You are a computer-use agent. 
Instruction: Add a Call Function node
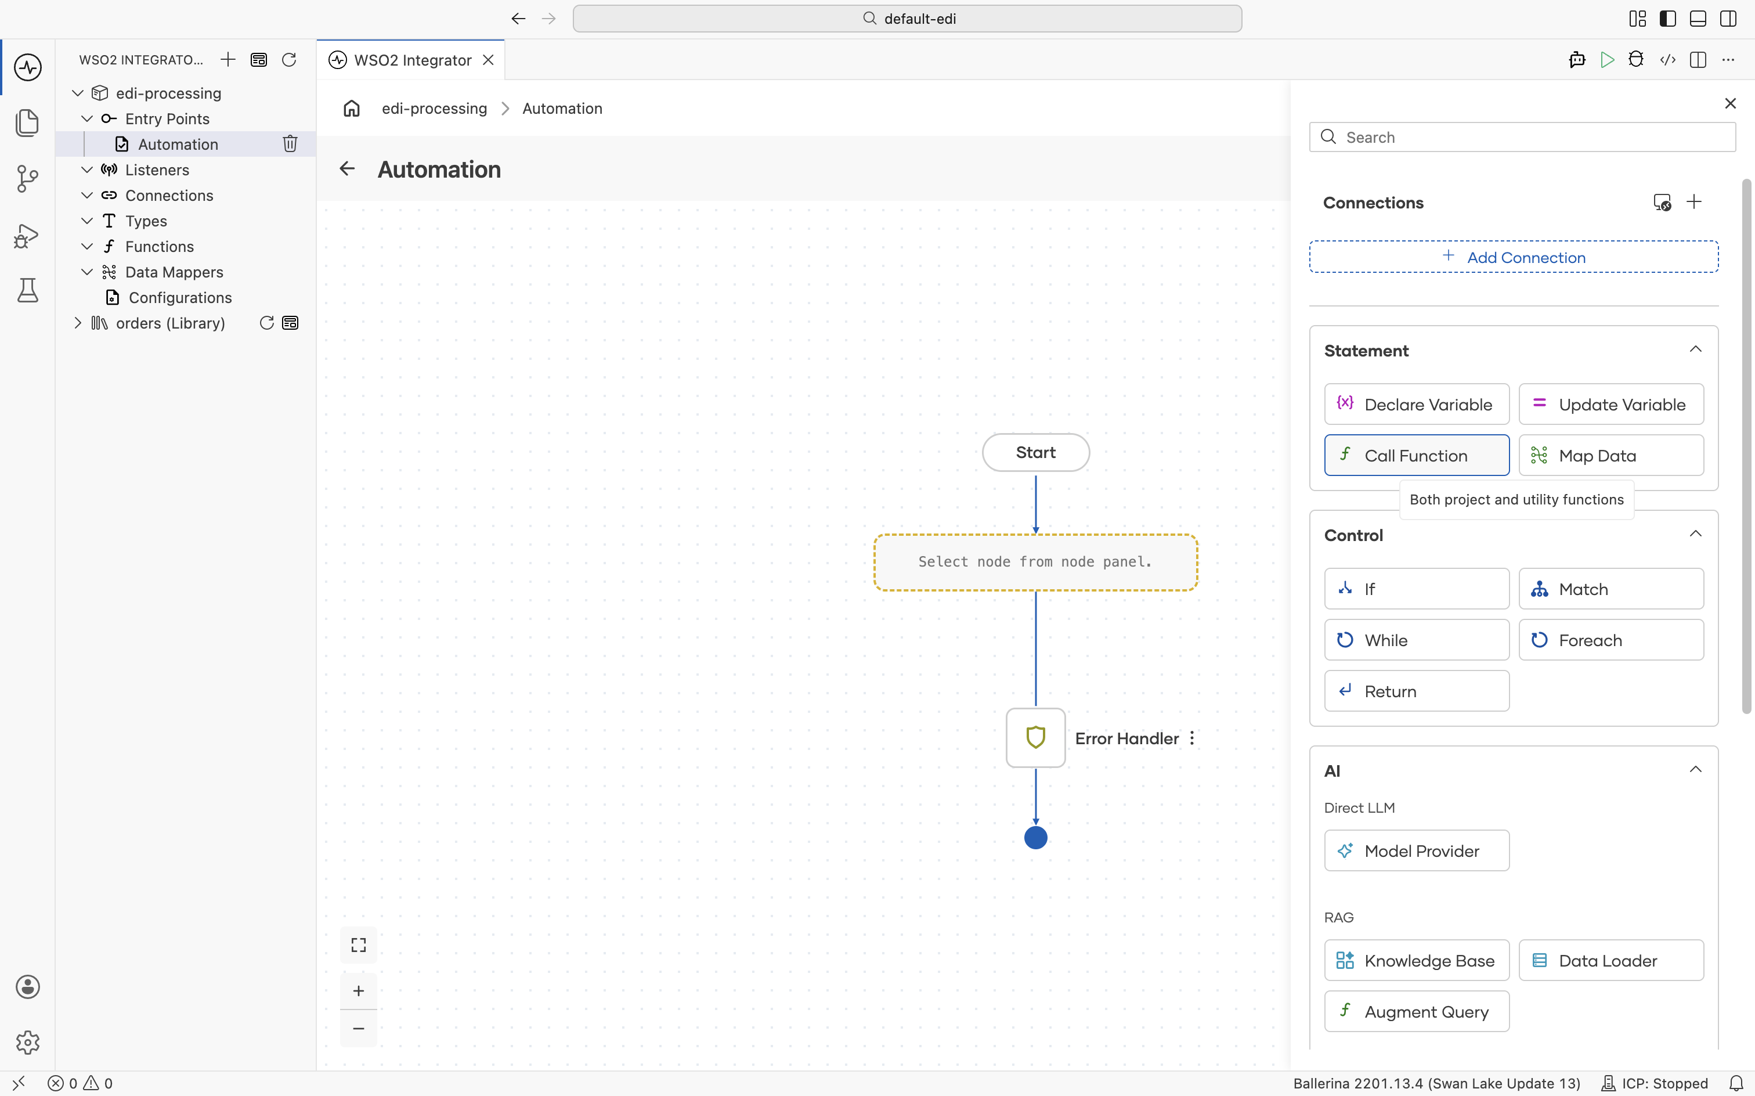point(1417,455)
